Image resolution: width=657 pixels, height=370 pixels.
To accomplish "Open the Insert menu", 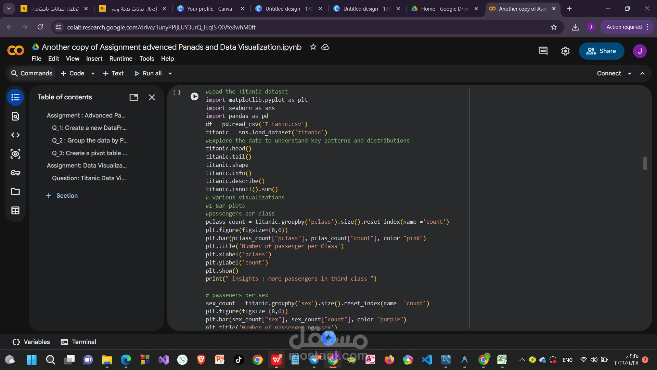I will coord(94,59).
